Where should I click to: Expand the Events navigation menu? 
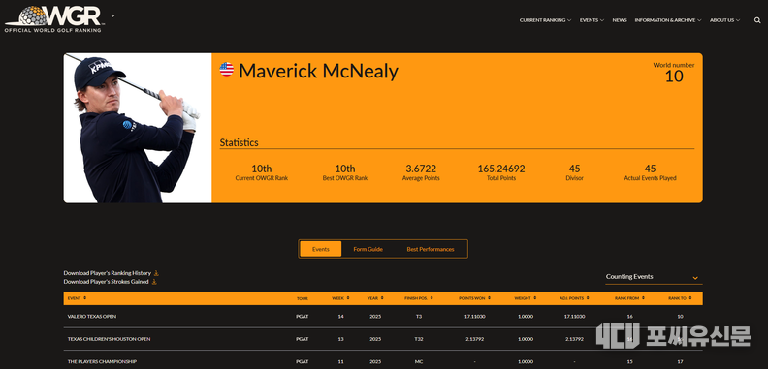[x=592, y=20]
